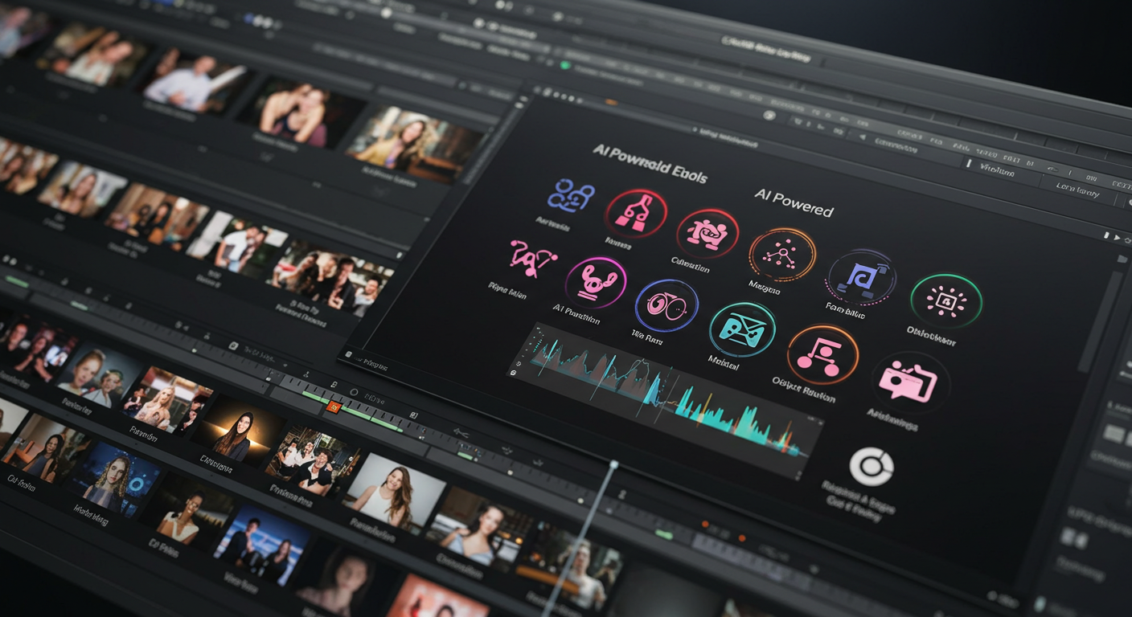Viewport: 1132px width, 617px height.
Task: Click the 'AI Powered' heading text
Action: 793,203
